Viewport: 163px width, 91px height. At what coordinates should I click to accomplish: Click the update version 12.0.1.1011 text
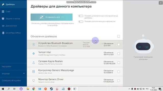point(107,45)
